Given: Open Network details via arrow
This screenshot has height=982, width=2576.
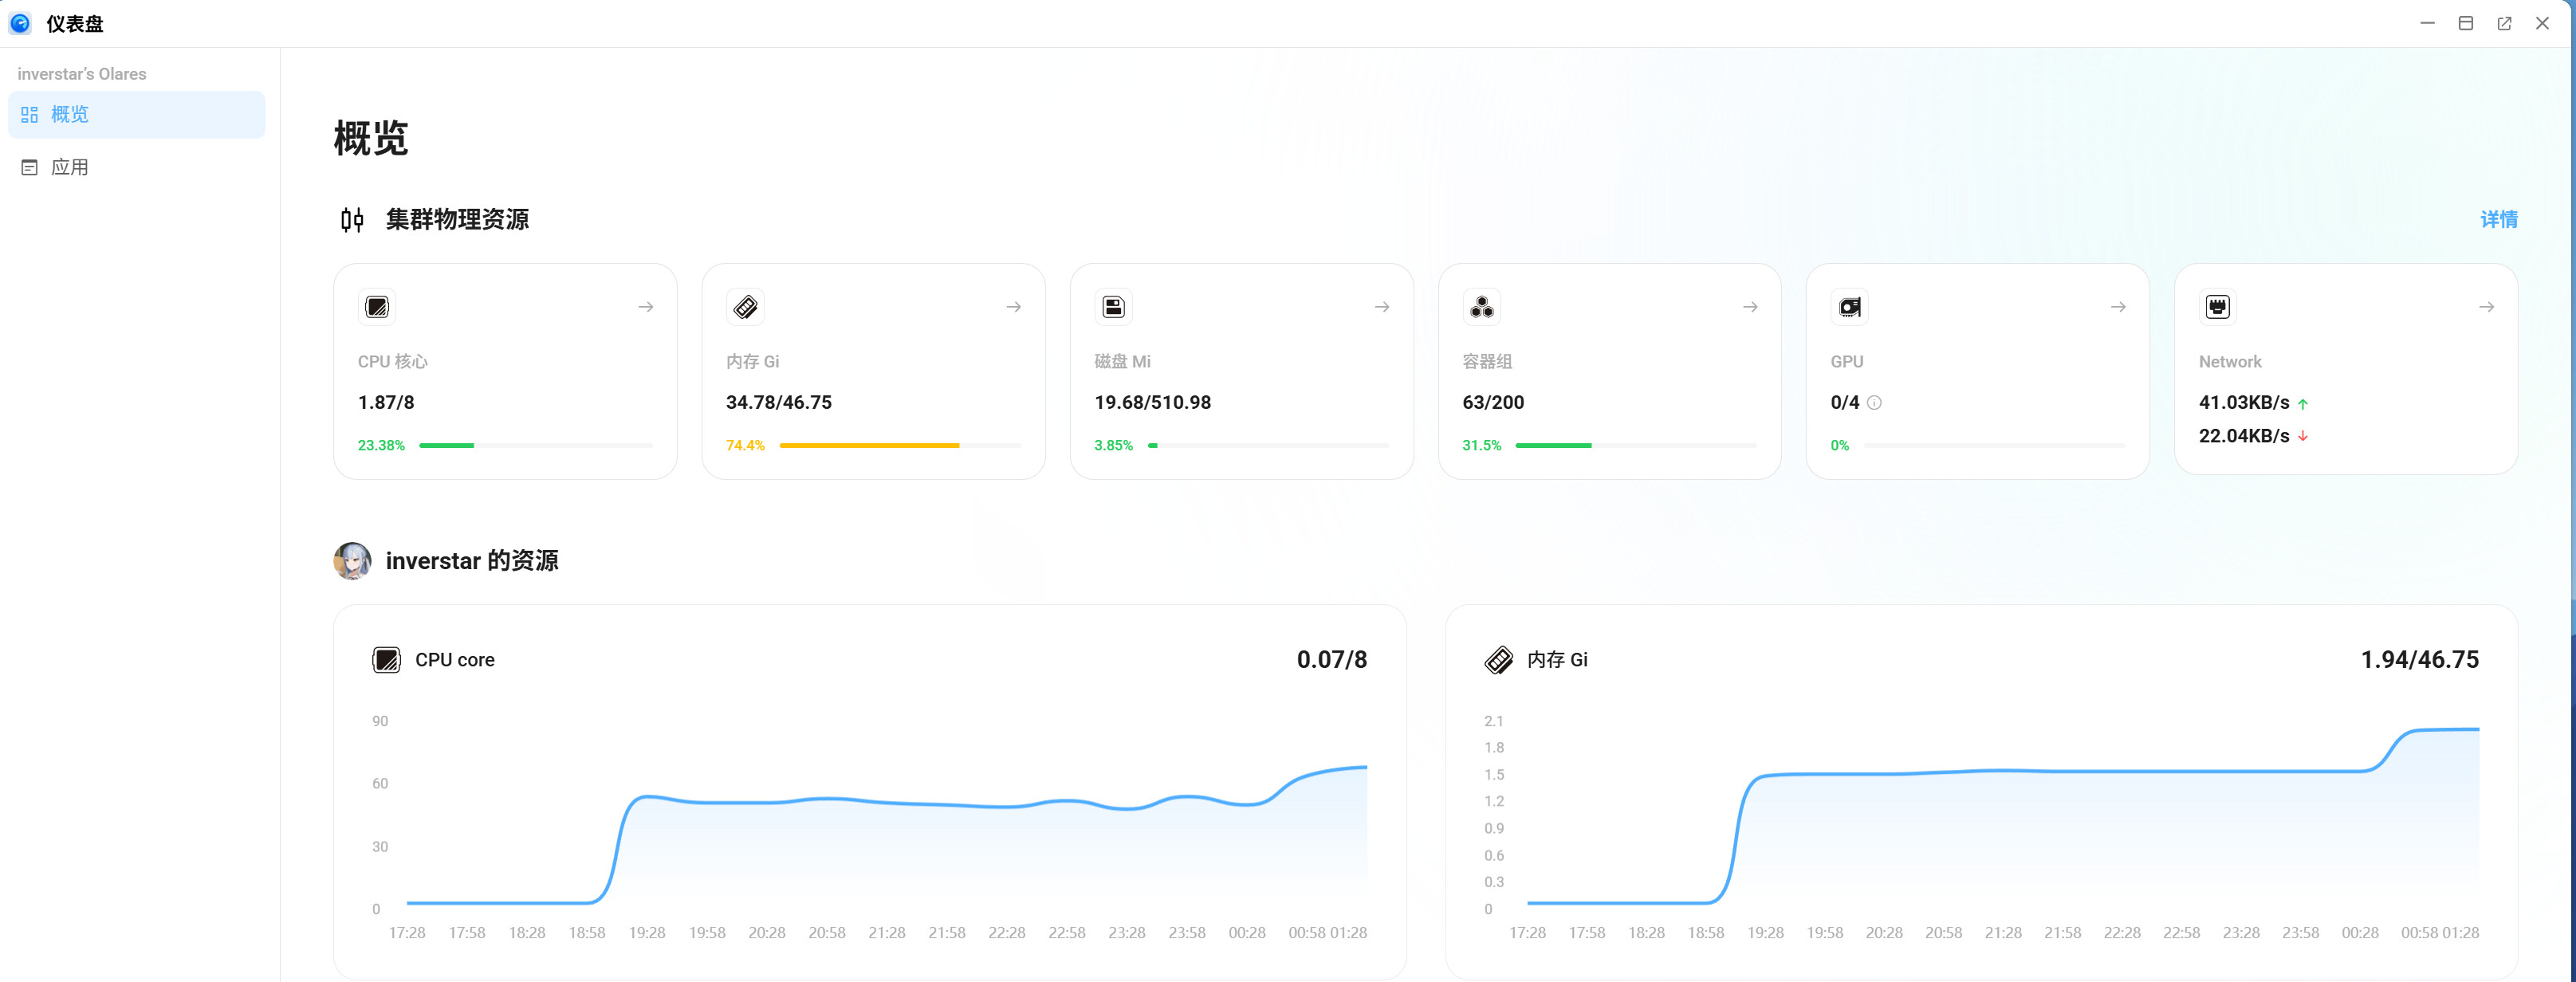Looking at the screenshot, I should [2486, 307].
